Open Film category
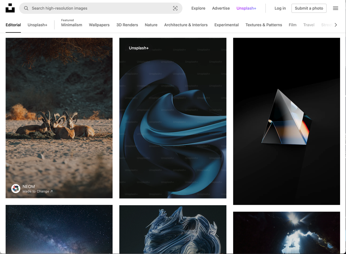Screen dimensions: 346x254 292,25
